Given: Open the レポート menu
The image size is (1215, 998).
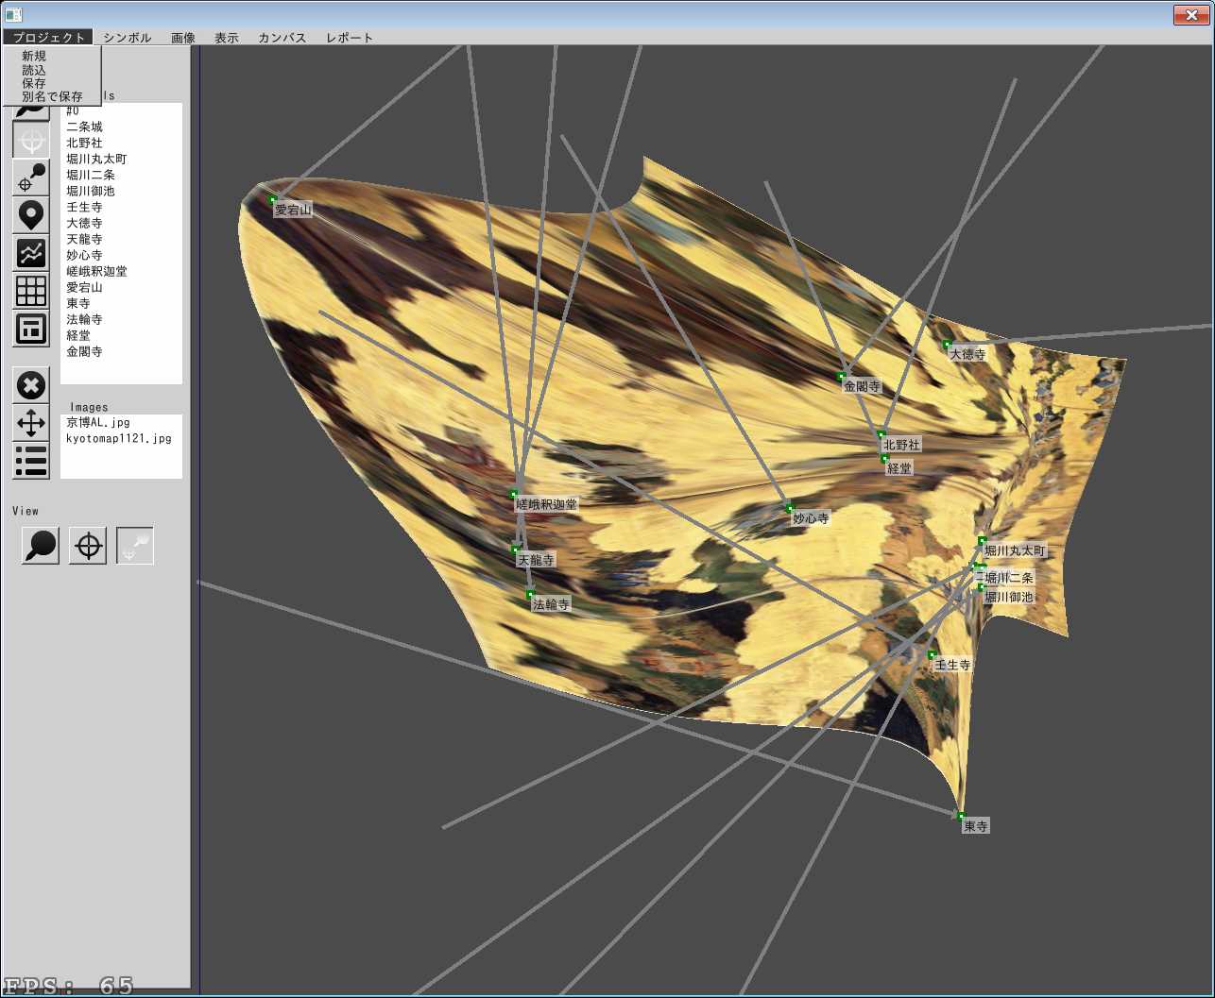Looking at the screenshot, I should coord(350,38).
